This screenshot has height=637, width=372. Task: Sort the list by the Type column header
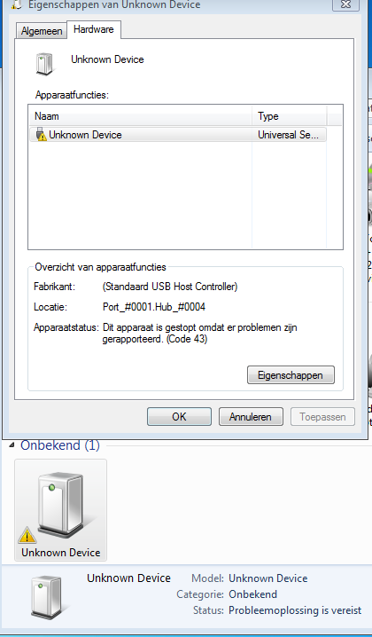(290, 116)
